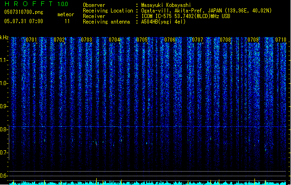Click the 'Receiving Location' field label
Viewport: 291px width, 185px height.
pyautogui.click(x=108, y=11)
